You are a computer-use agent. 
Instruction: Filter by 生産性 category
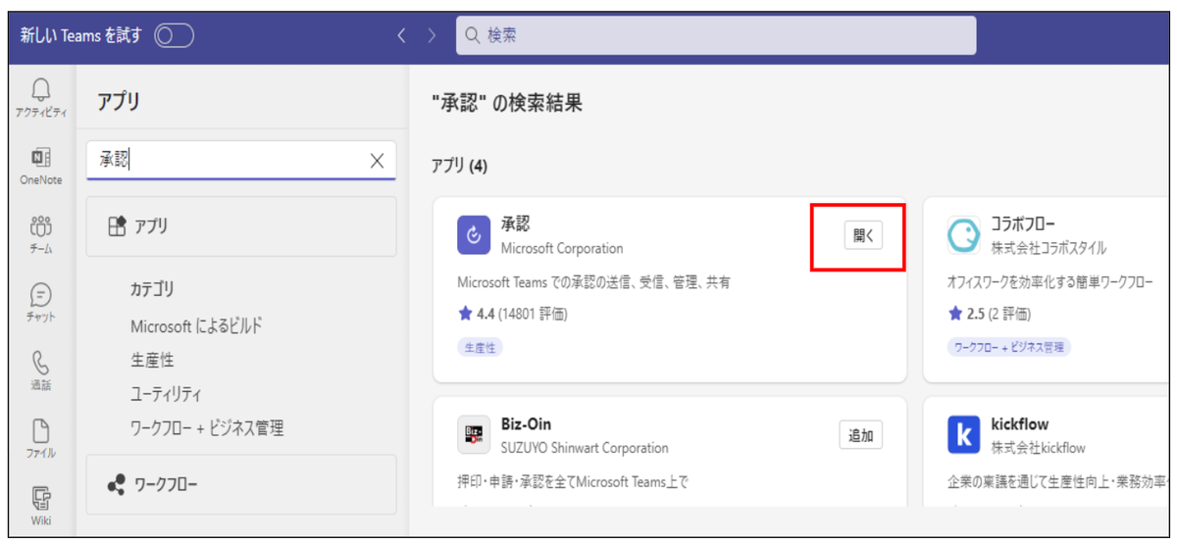[x=152, y=361]
